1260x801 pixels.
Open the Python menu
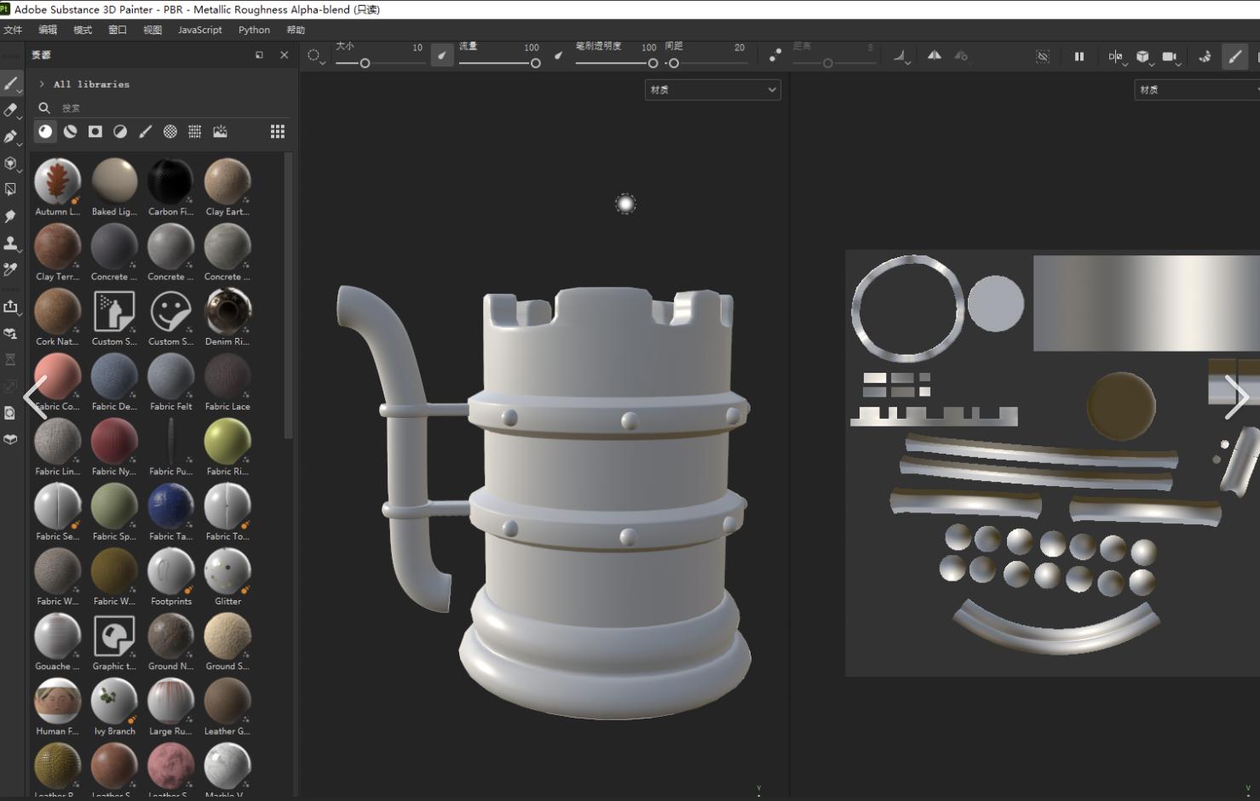coord(254,30)
